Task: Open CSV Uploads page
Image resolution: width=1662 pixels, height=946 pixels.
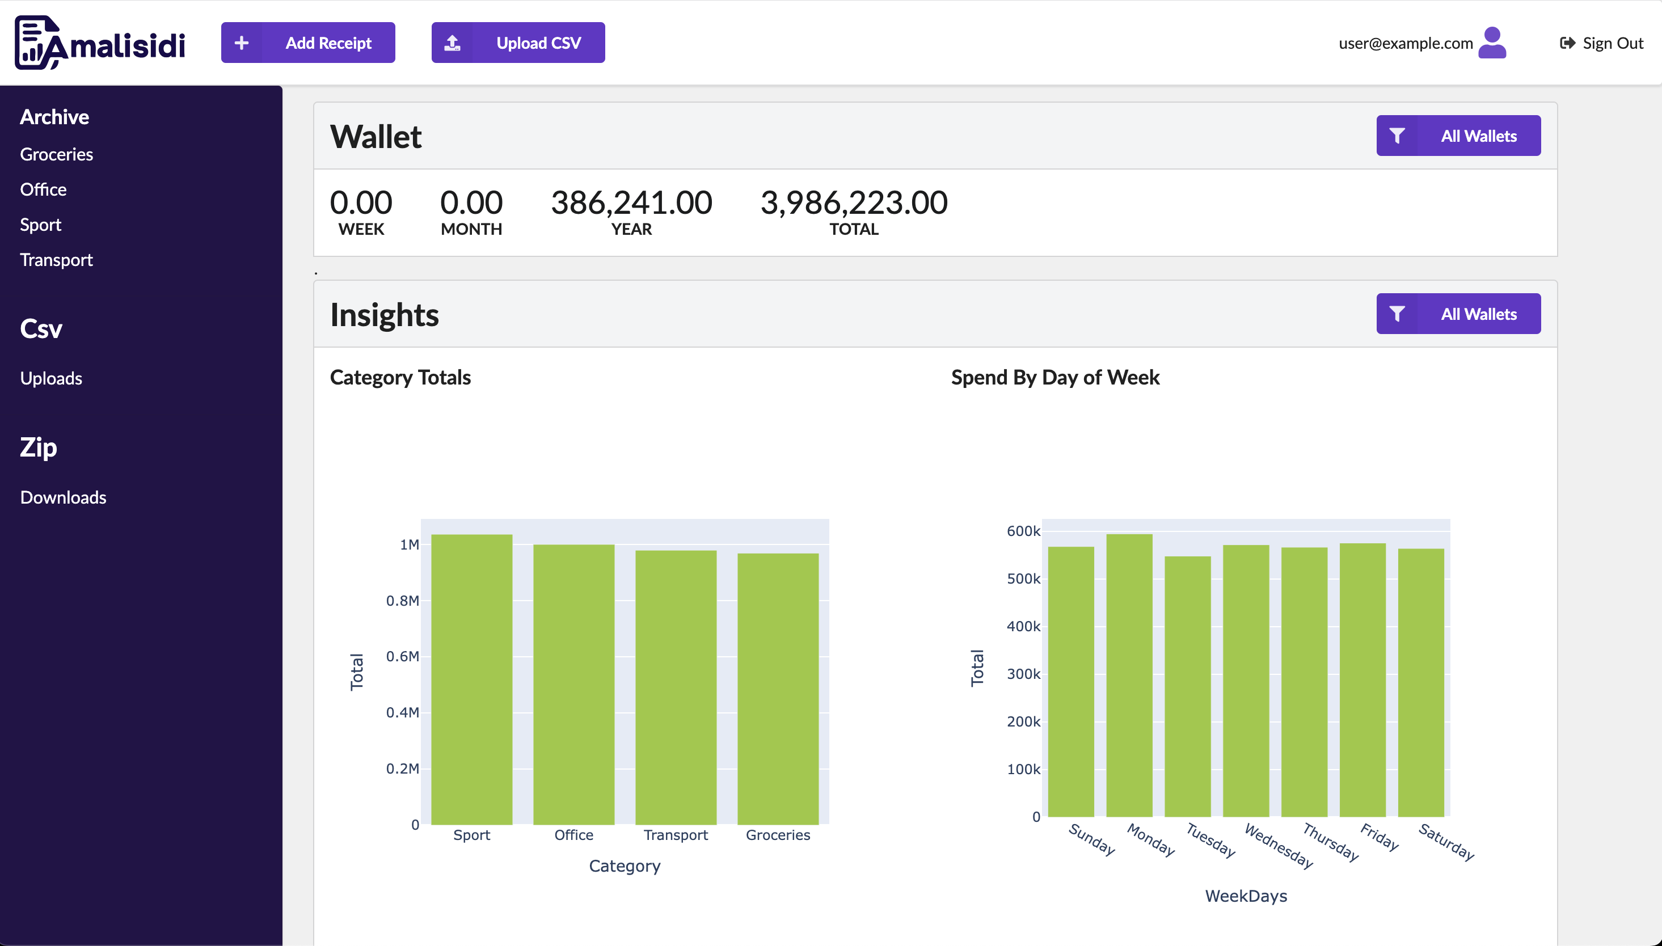Action: (50, 378)
